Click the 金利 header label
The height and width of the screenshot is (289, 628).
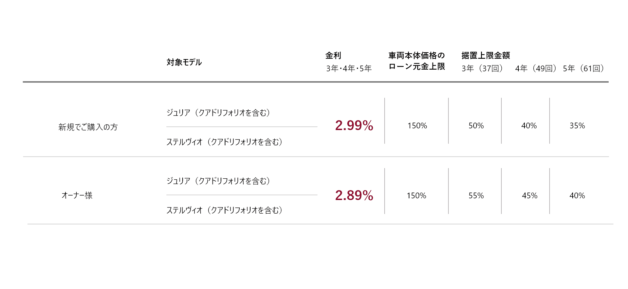[333, 55]
